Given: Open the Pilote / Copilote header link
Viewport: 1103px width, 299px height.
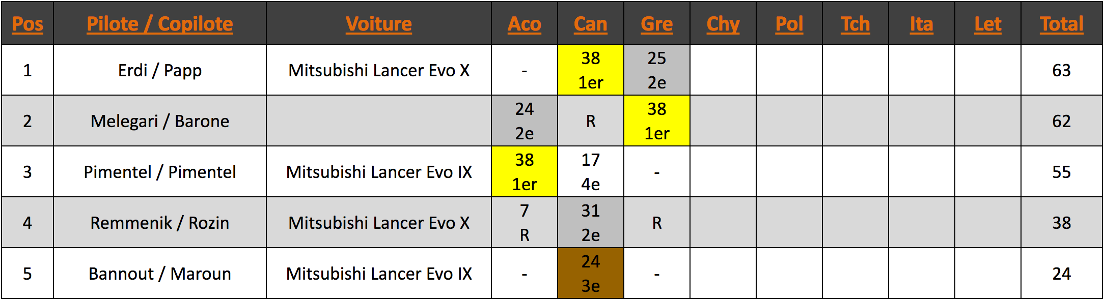Looking at the screenshot, I should [x=160, y=24].
